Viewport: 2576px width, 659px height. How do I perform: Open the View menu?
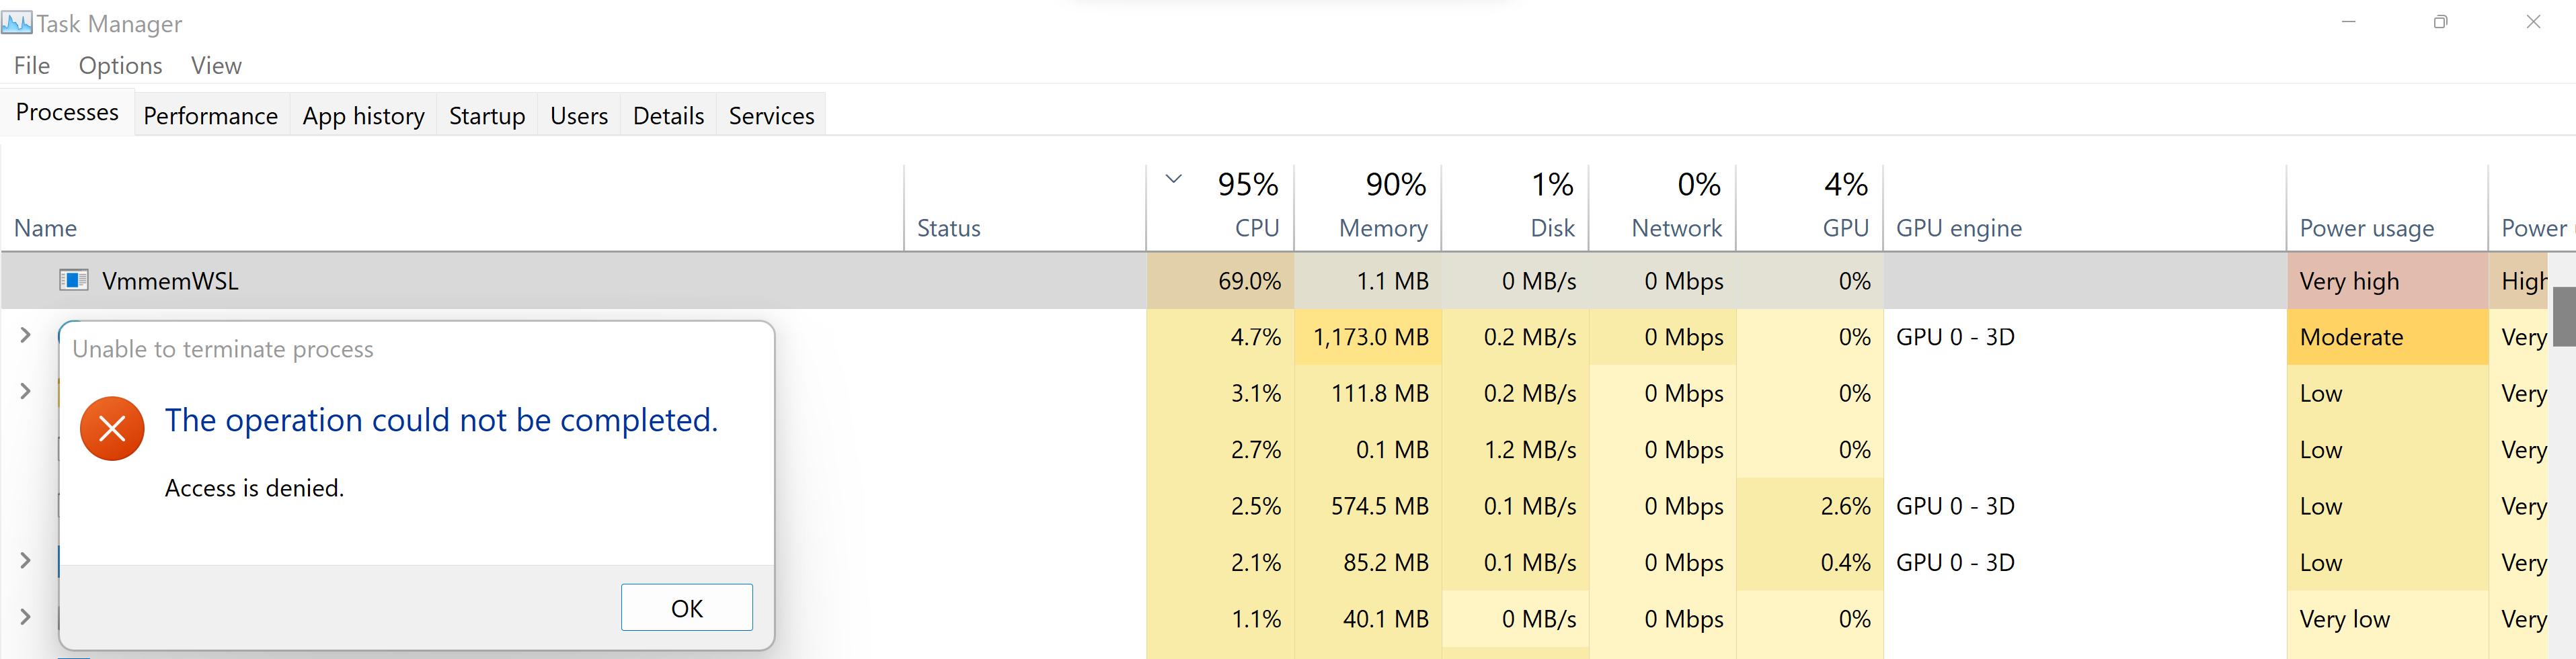[216, 65]
